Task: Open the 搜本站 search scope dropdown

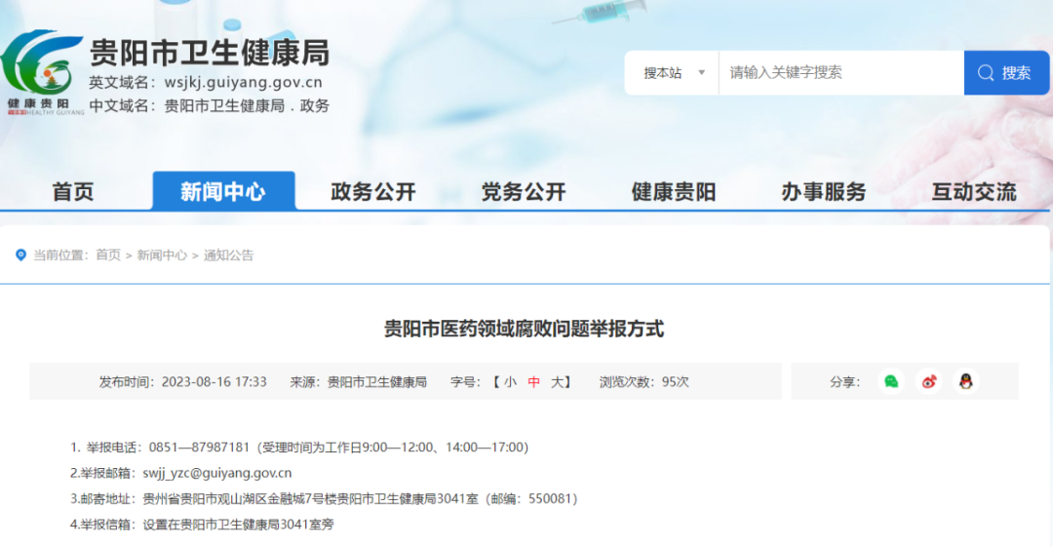Action: [673, 73]
